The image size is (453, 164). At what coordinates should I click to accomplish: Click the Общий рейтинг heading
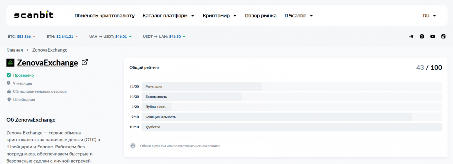tap(144, 68)
